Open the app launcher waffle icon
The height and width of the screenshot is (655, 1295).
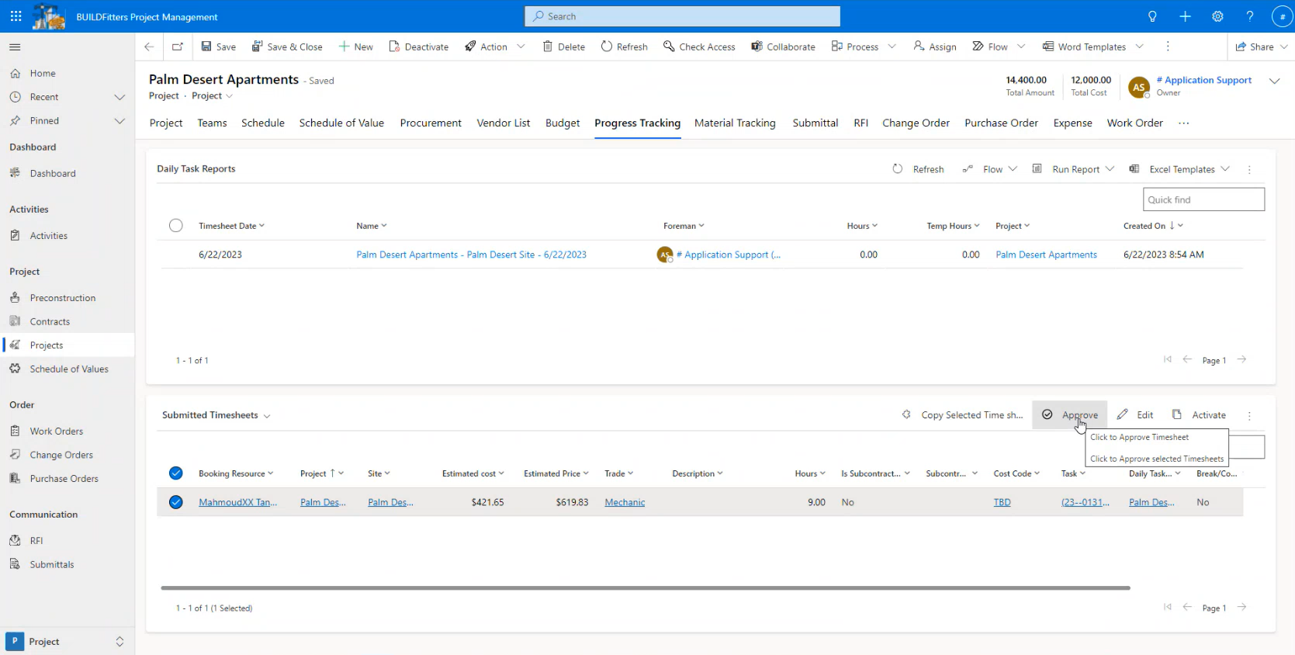tap(16, 16)
